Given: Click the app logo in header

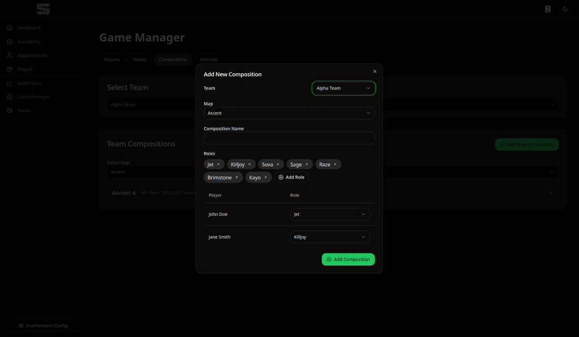Looking at the screenshot, I should coord(43,9).
